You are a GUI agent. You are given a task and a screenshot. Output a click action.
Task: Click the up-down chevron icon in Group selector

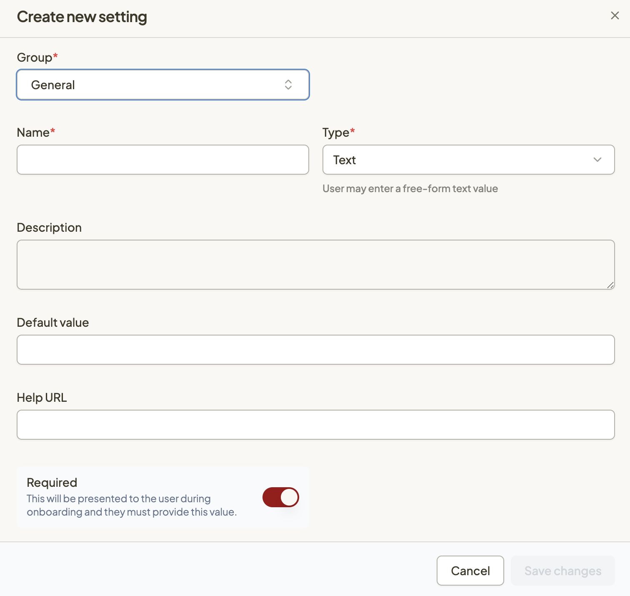pos(288,85)
